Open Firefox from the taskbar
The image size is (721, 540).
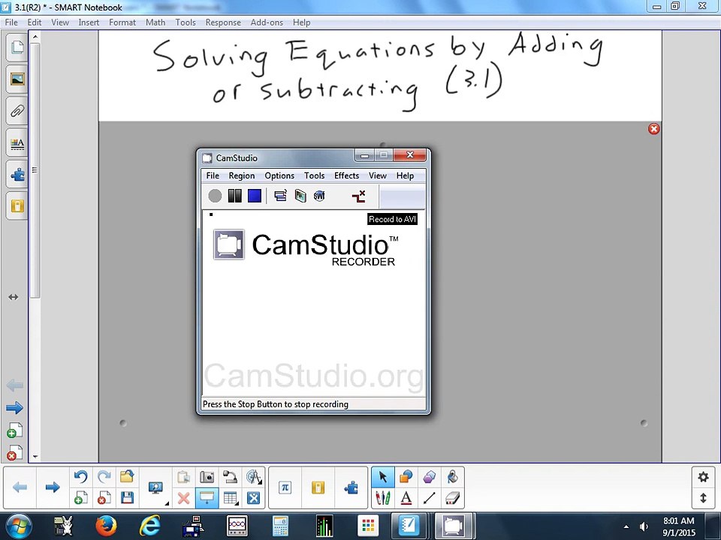click(x=106, y=526)
